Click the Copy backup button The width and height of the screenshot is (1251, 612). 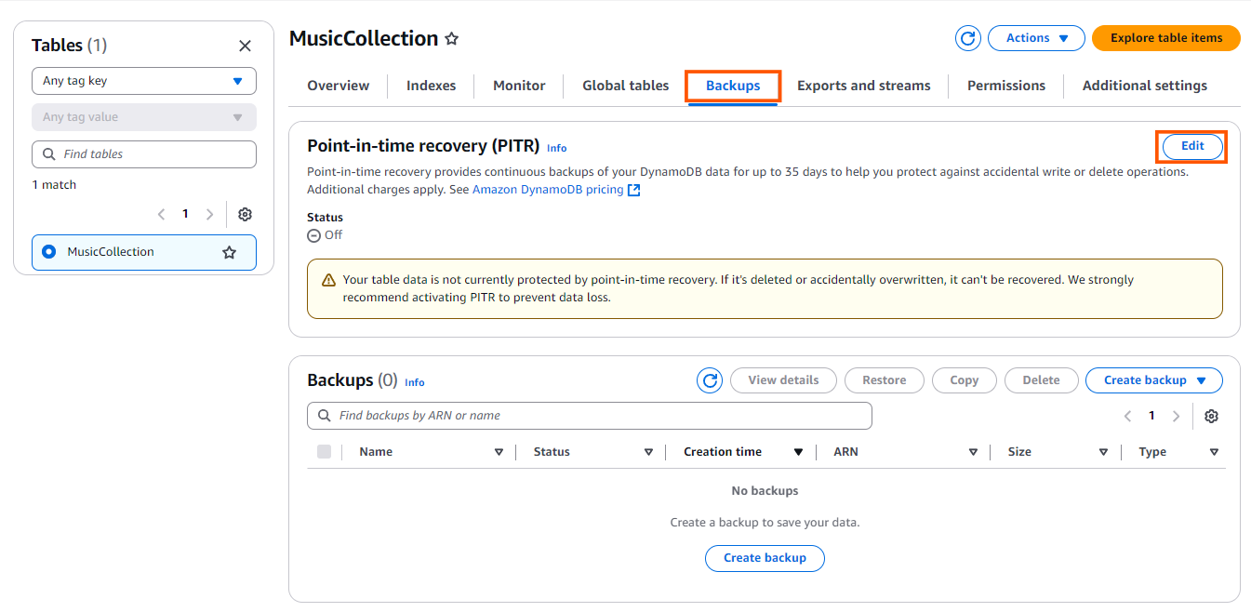(x=965, y=380)
